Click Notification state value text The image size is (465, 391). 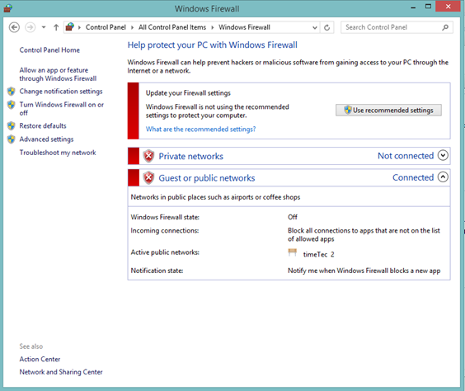(x=364, y=271)
